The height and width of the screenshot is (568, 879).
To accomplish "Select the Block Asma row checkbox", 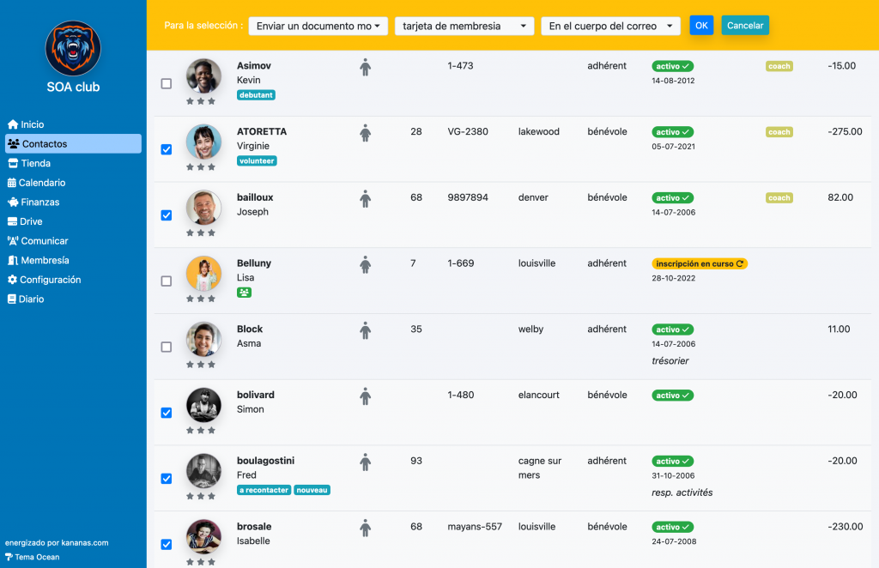I will click(x=167, y=347).
